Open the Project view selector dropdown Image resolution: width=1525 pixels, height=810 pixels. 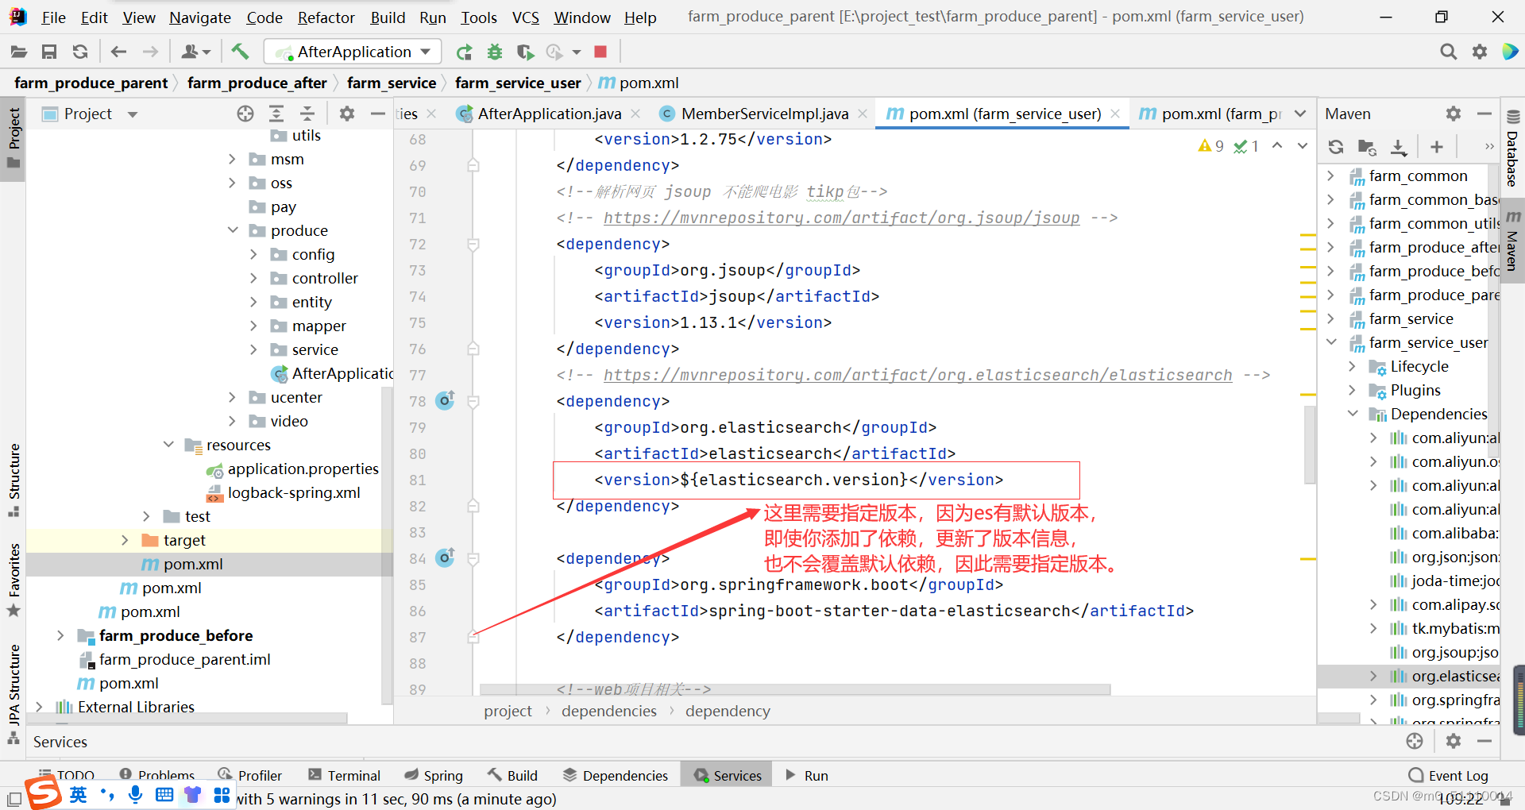[x=133, y=114]
